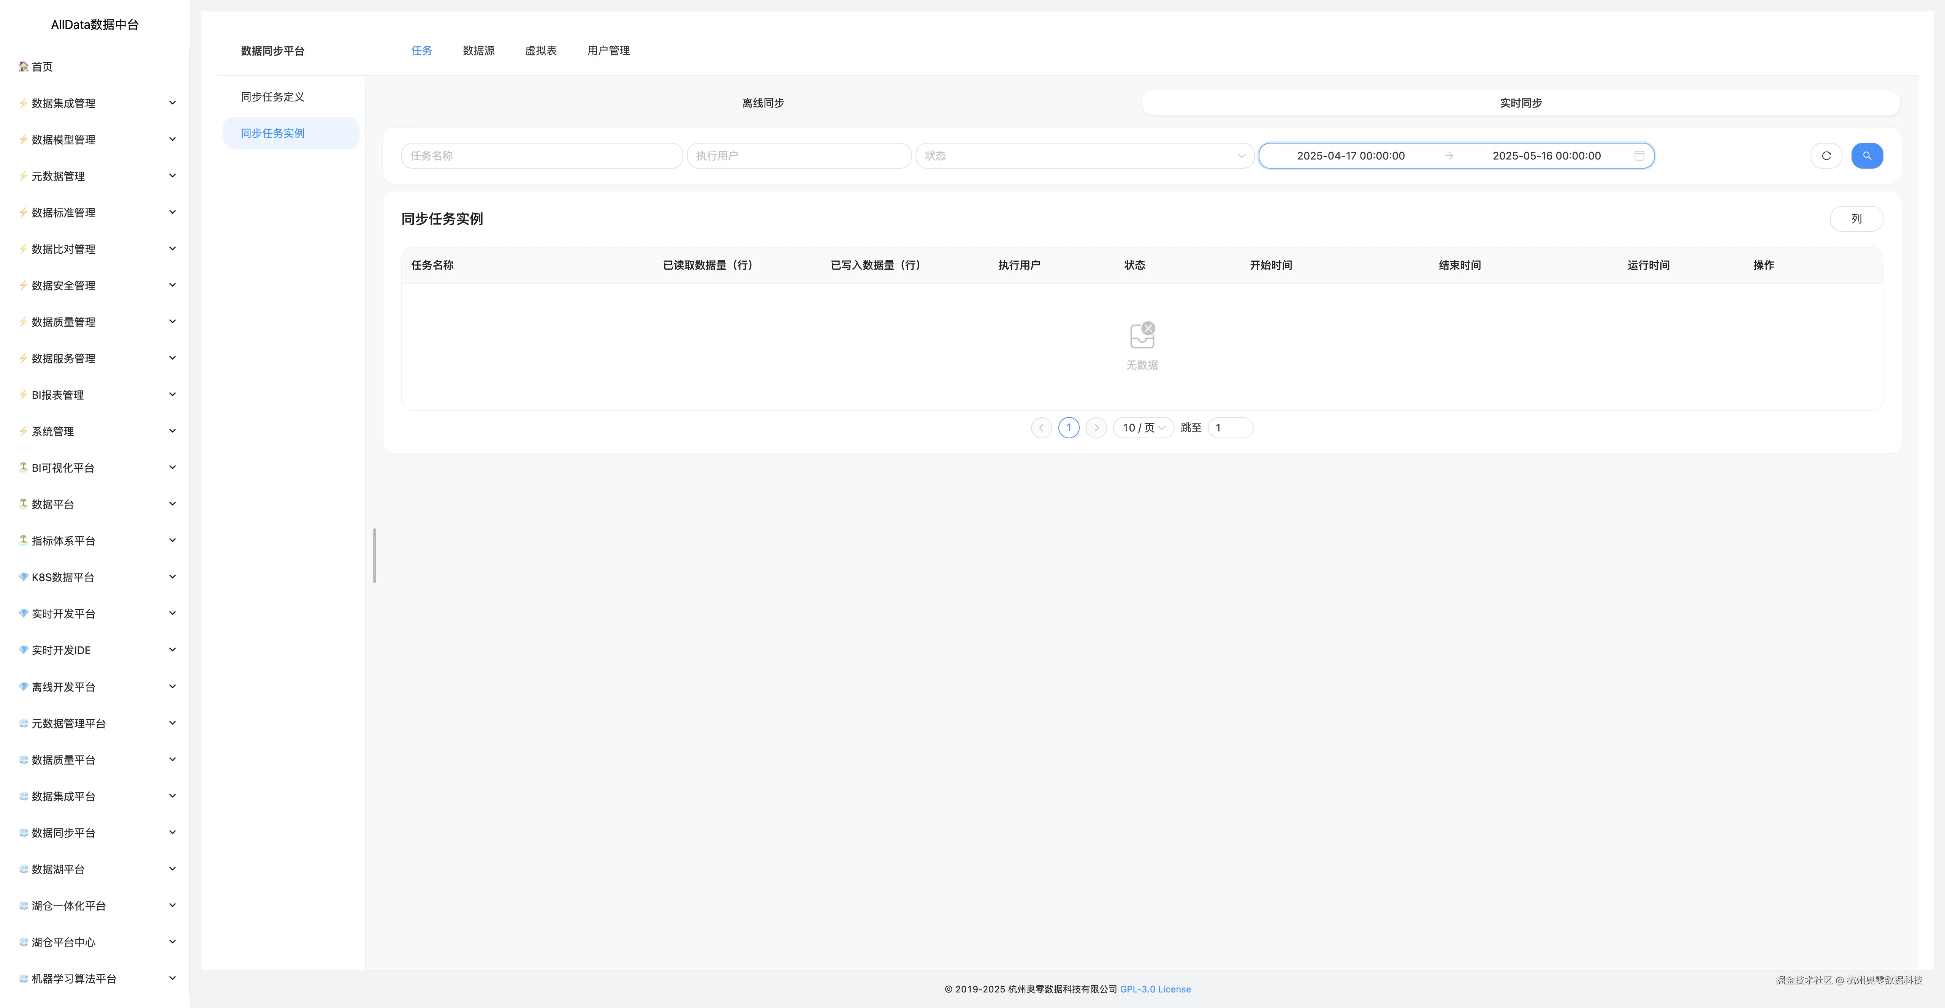Click the 无数据 empty state icon
Screen dimensions: 1945x1008
[1142, 336]
